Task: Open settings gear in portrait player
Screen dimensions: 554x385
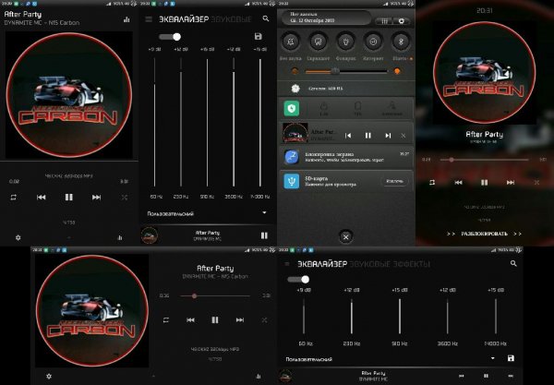Action: (x=18, y=237)
